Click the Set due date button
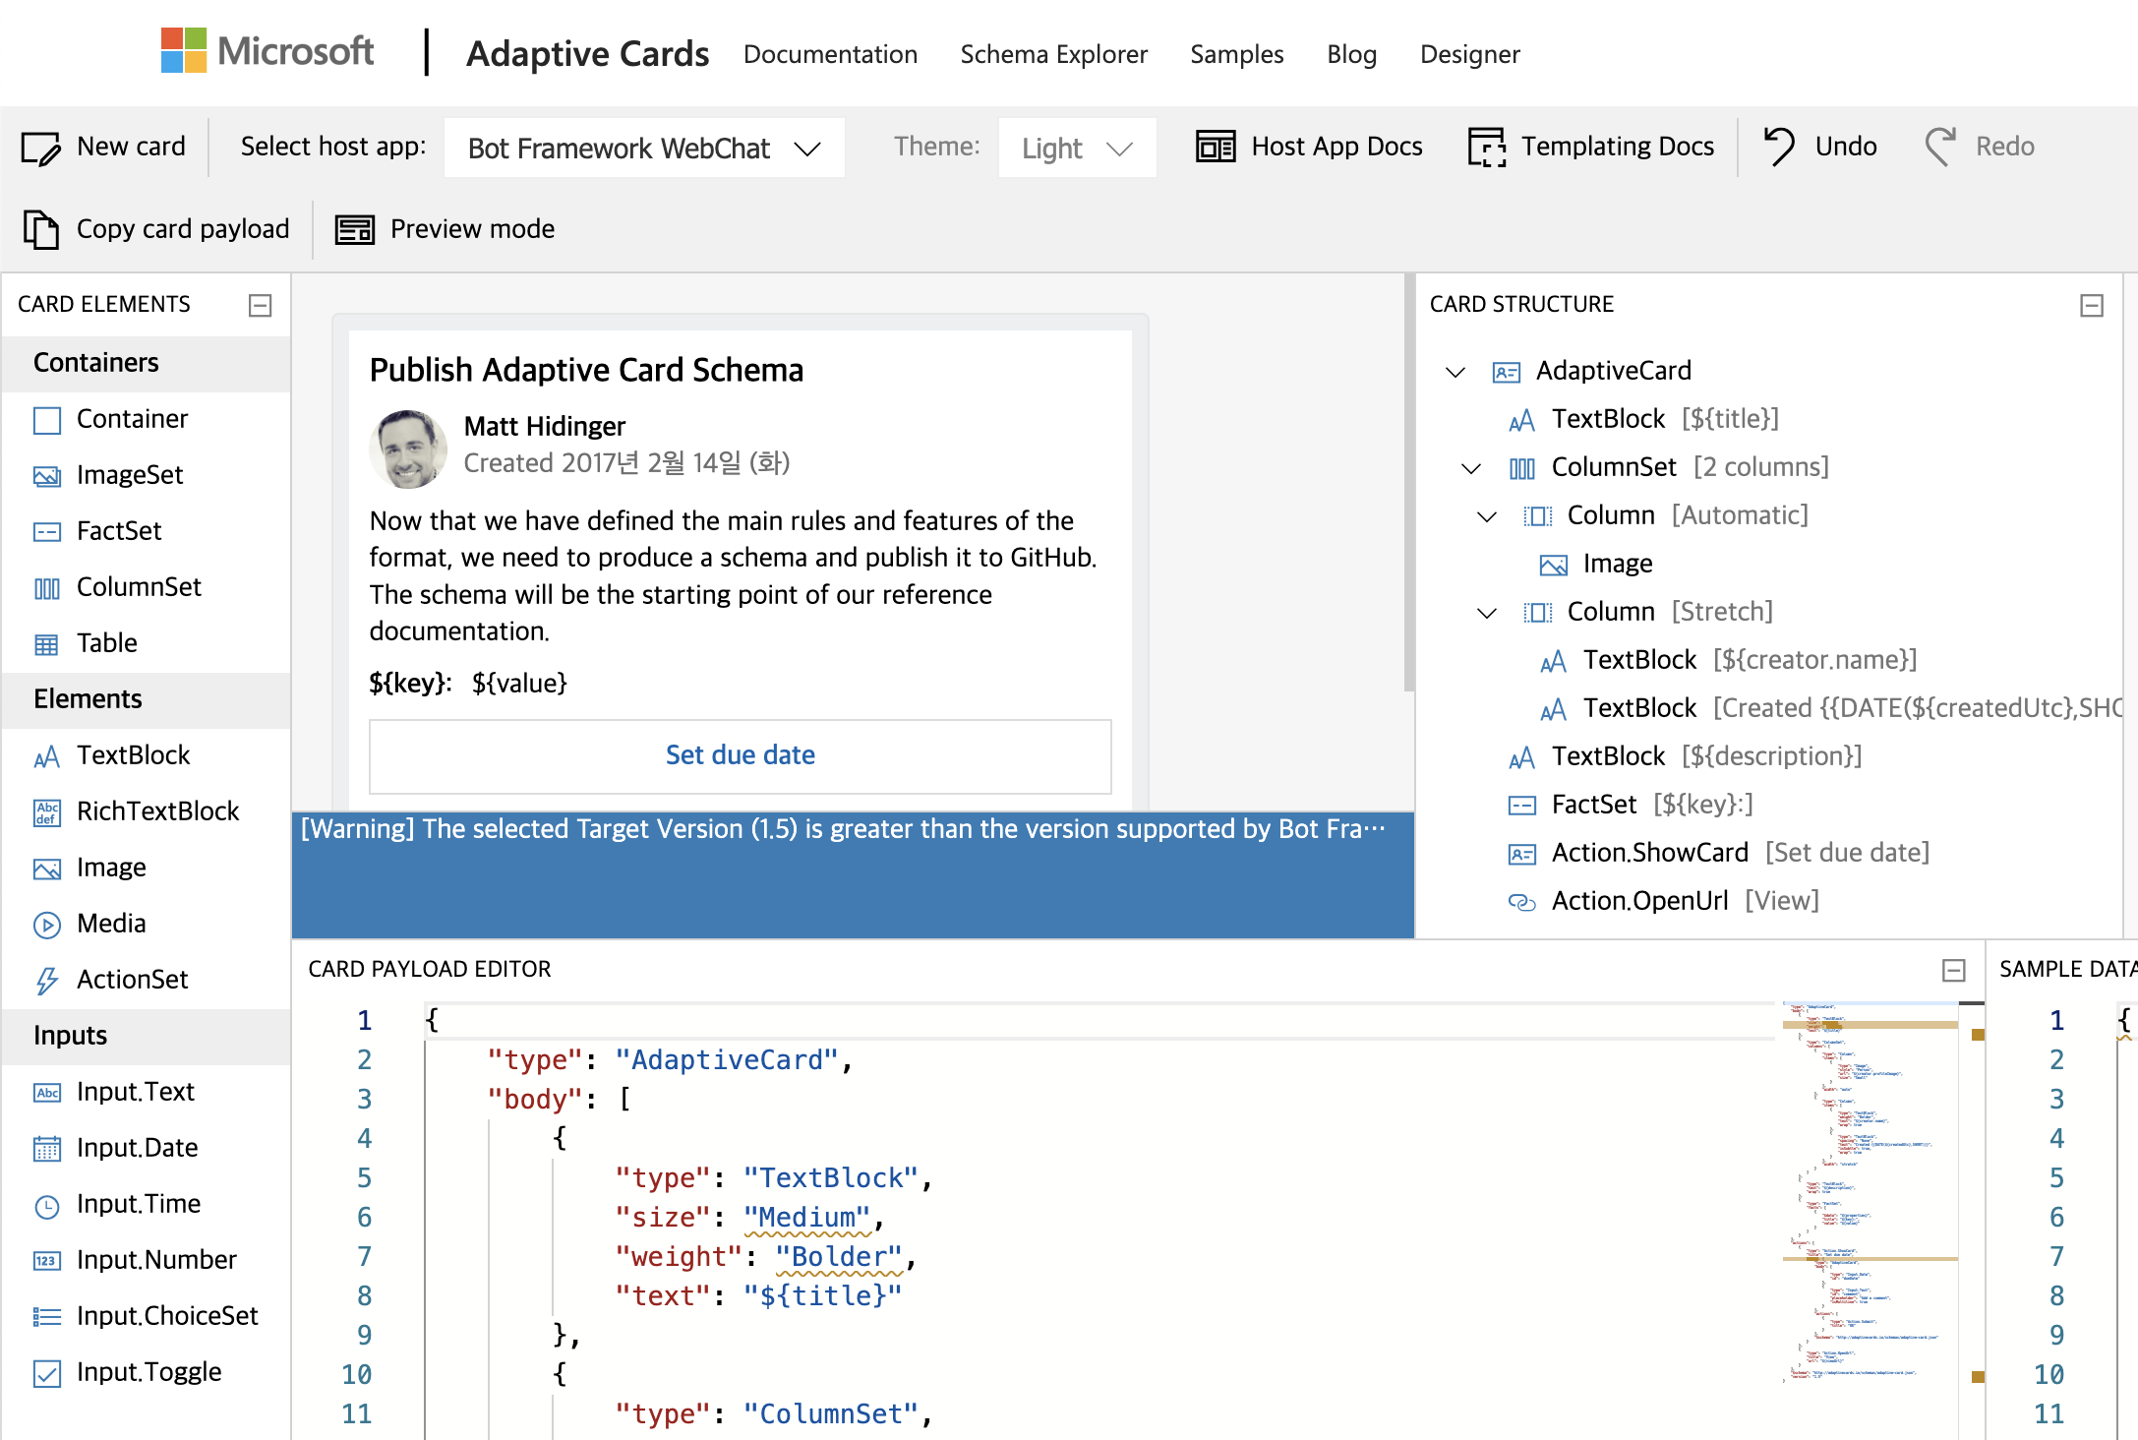The width and height of the screenshot is (2138, 1440). tap(740, 754)
